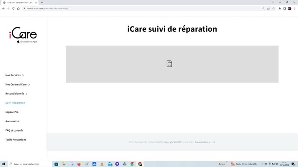Toggle the browser side panel
This screenshot has height=167, width=298.
[284, 9]
